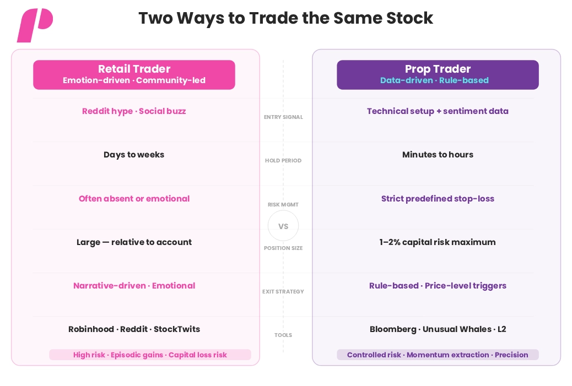Click Bloomberg Unusual Whales L2 text
Screen dimensions: 572x386
pyautogui.click(x=438, y=329)
